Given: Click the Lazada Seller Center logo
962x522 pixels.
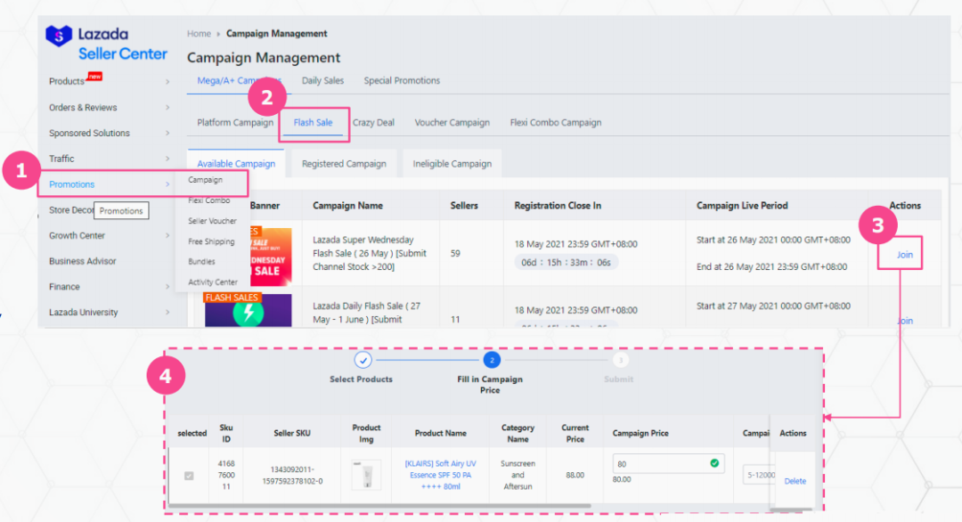Looking at the screenshot, I should tap(106, 43).
